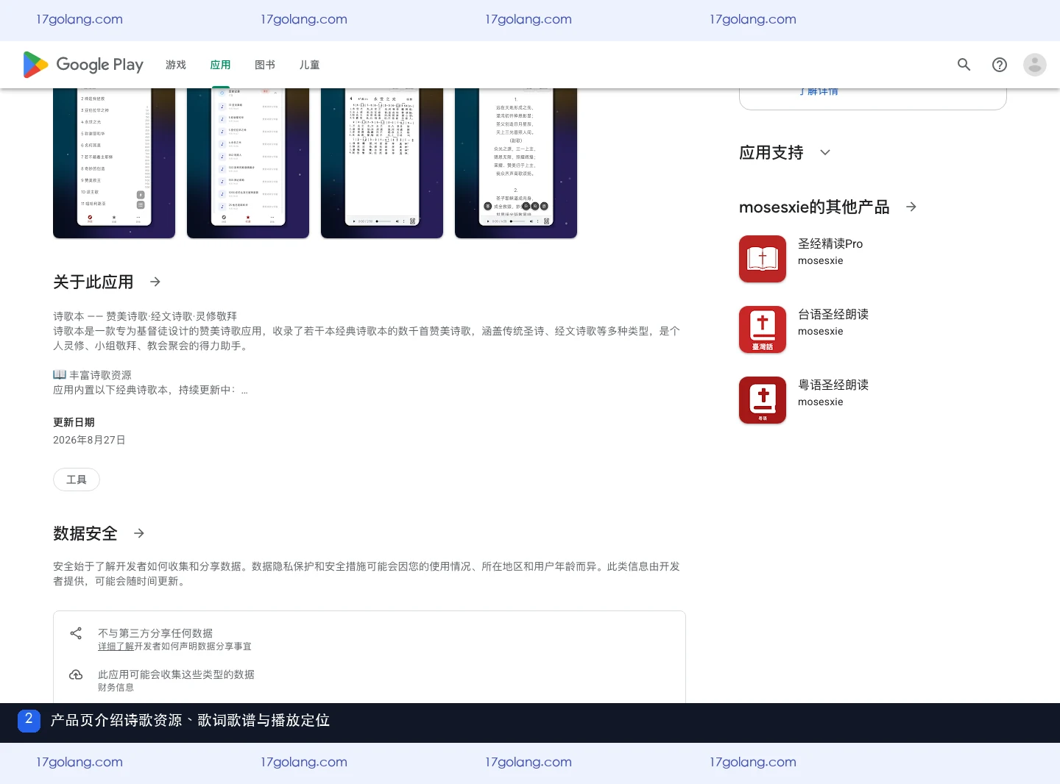1060x784 pixels.
Task: Click the 此应用可能会收集这些类型的数据 text
Action: (x=176, y=674)
